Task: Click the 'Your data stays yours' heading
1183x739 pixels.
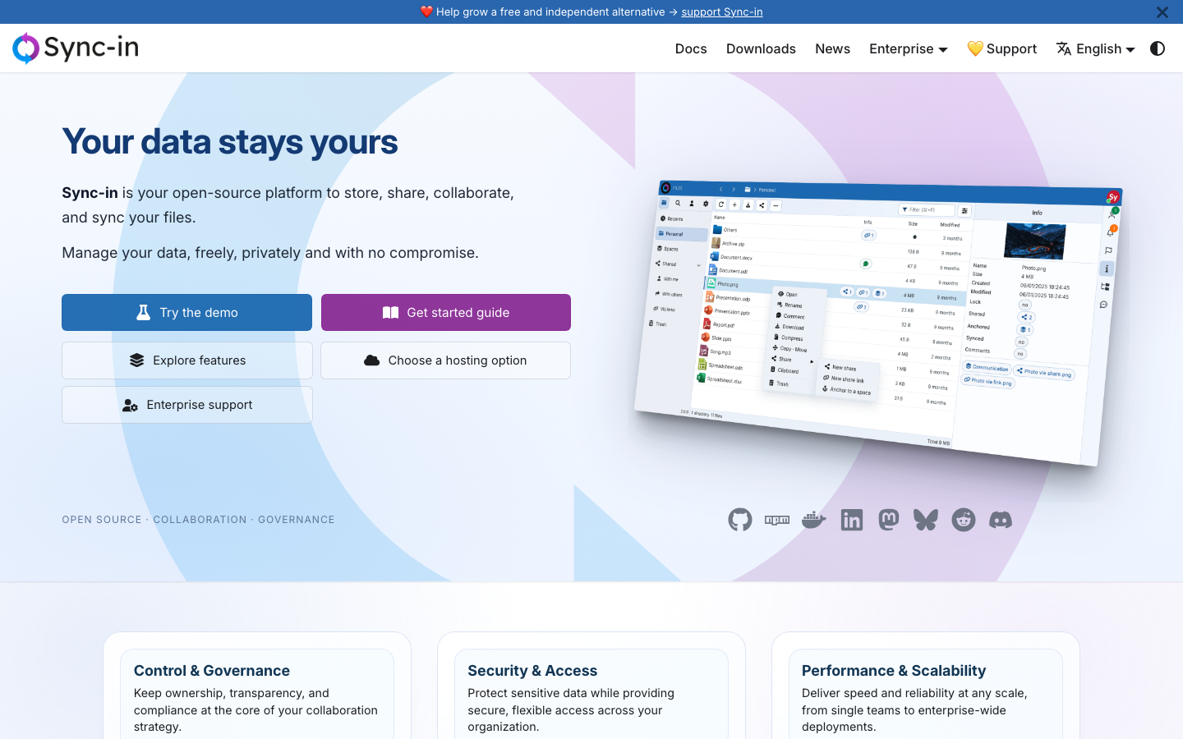Action: [x=230, y=142]
